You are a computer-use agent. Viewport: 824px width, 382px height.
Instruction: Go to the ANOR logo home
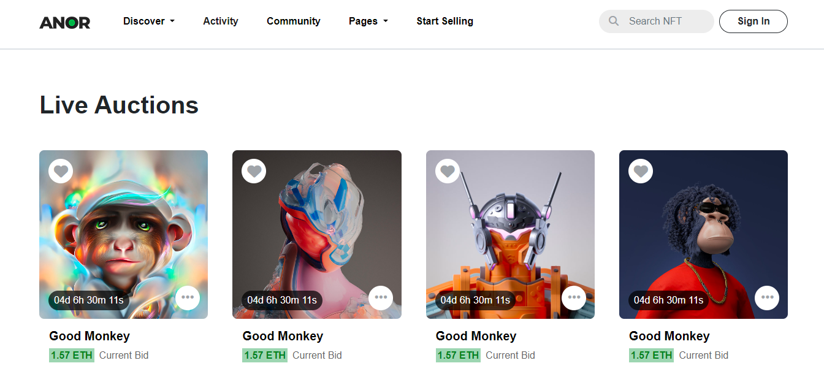(x=65, y=23)
